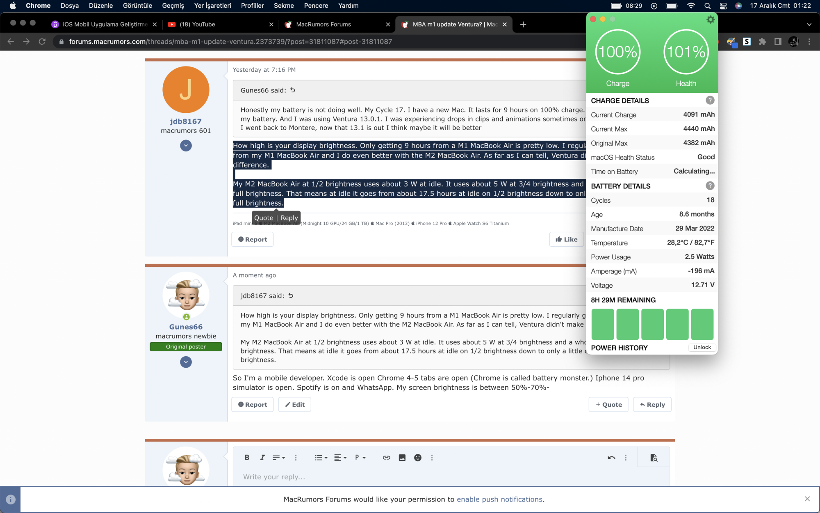
Task: Jump to original Gunes66 quoted post arrow
Action: 293,90
